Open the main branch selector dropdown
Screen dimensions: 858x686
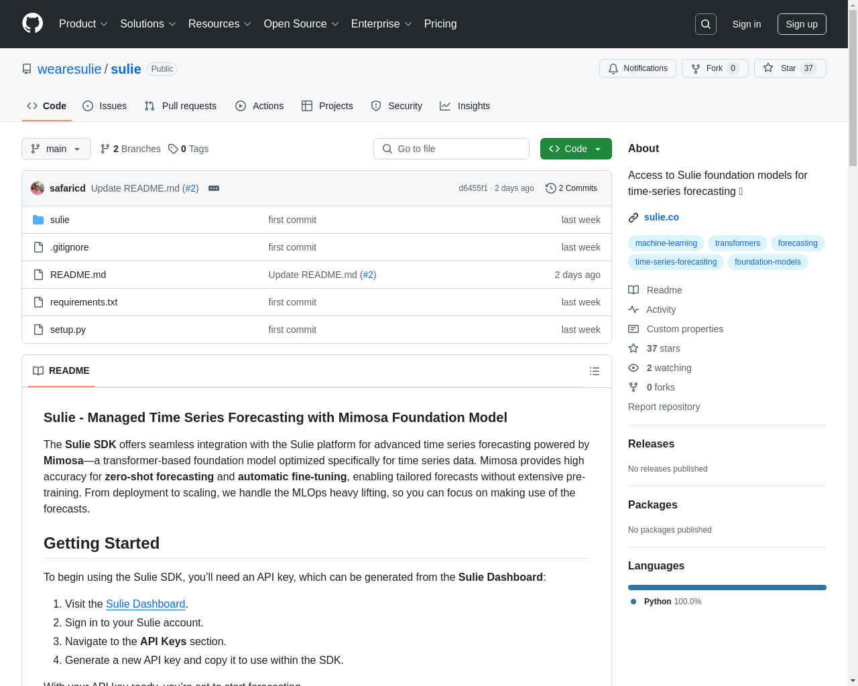pyautogui.click(x=56, y=149)
